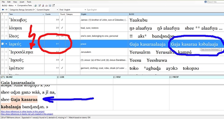The height and width of the screenshot is (119, 224).
Task: Click the red document icon in toolbar
Action: point(43,6)
